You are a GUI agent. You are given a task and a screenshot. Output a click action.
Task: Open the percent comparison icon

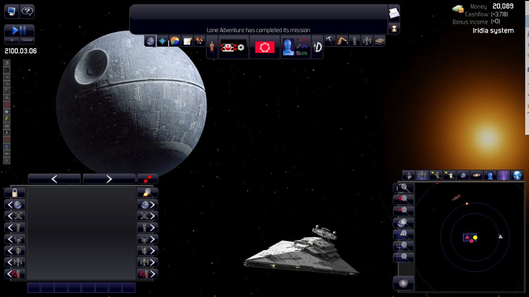click(x=200, y=41)
